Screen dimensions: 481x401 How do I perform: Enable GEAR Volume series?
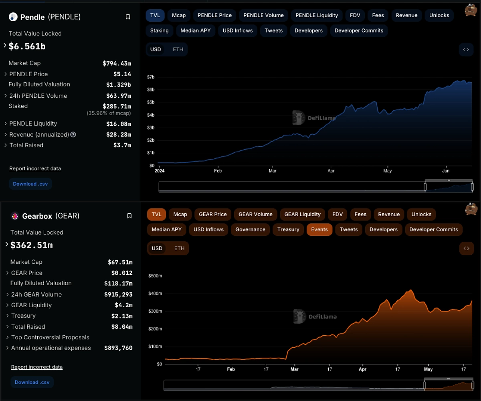(255, 214)
